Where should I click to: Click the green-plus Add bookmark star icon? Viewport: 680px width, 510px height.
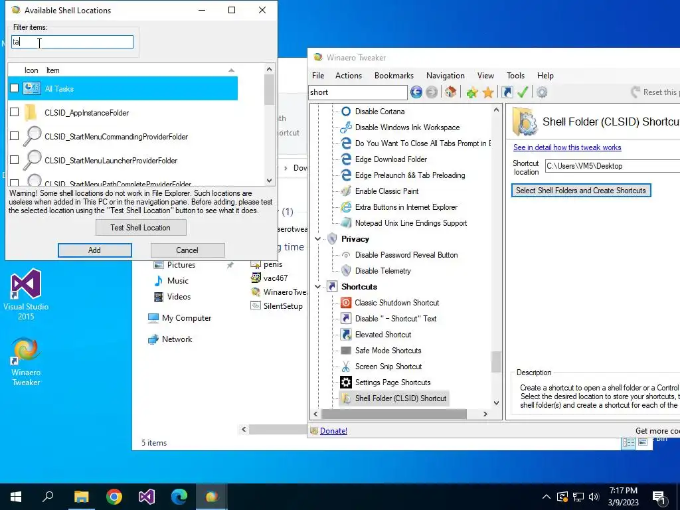[x=472, y=92]
